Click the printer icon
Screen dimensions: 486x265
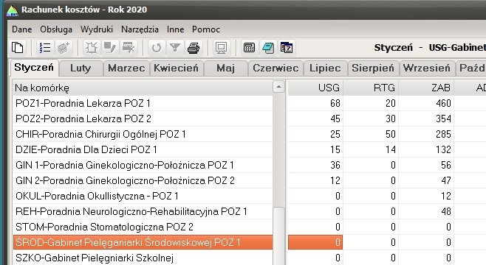(x=194, y=48)
